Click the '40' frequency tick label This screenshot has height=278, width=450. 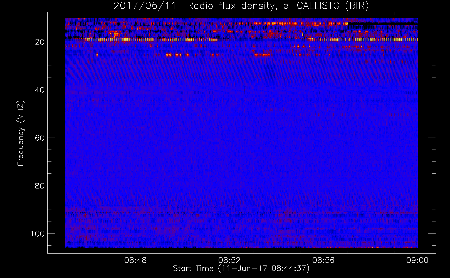pyautogui.click(x=40, y=90)
